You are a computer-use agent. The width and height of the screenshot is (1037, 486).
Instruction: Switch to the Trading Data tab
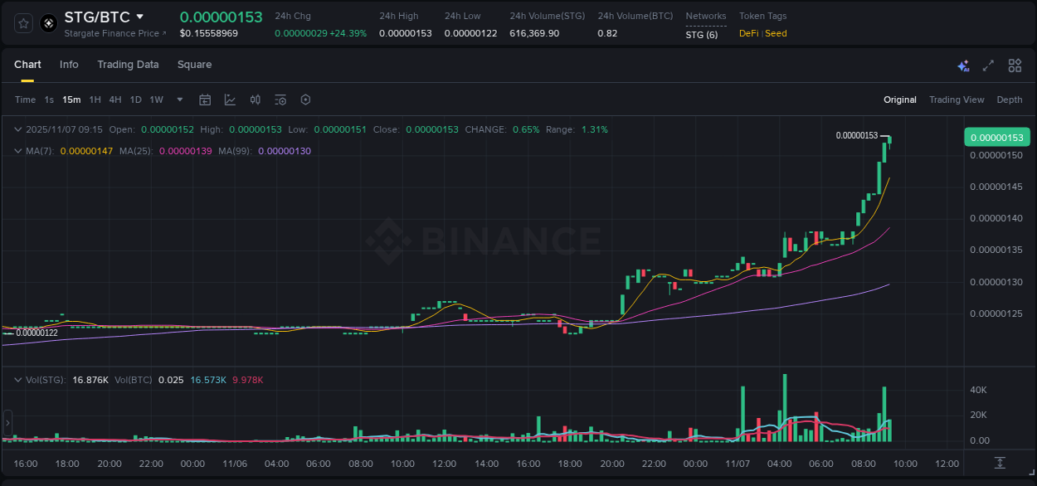pyautogui.click(x=128, y=65)
